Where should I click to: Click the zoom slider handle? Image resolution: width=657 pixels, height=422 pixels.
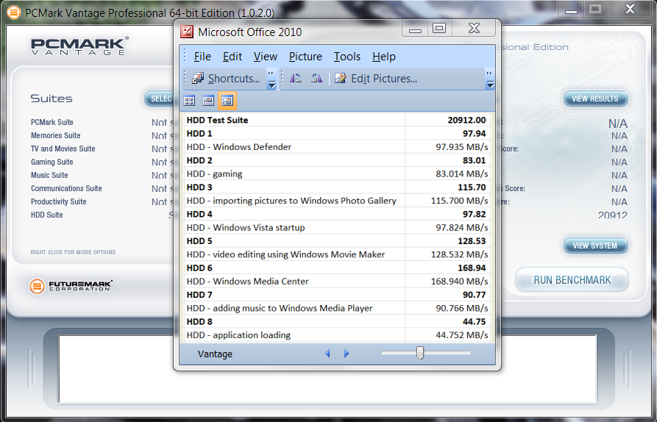[x=420, y=354]
